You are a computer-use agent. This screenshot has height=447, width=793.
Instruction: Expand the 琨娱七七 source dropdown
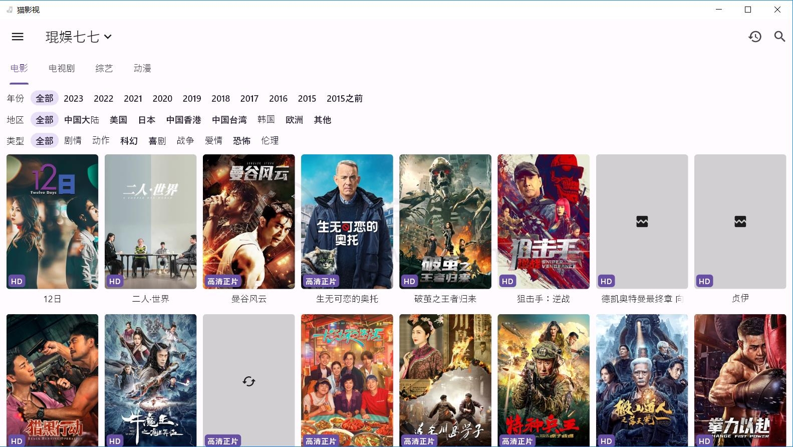tap(79, 37)
